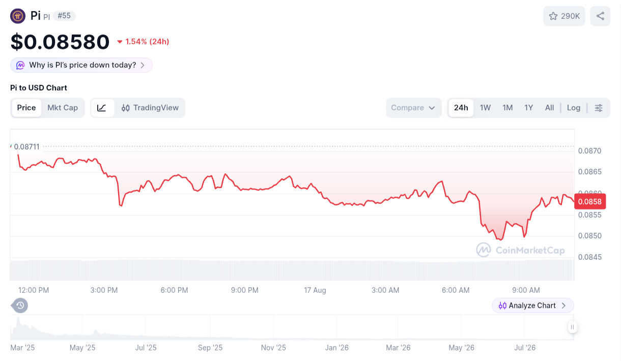This screenshot has width=621, height=361.
Task: Add Pi to watchlist via star button
Action: point(564,16)
